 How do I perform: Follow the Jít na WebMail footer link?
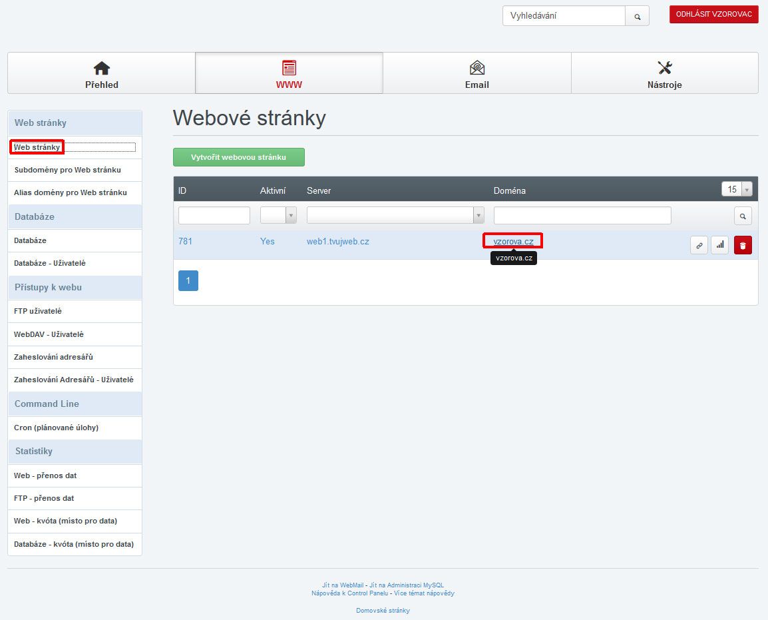(343, 585)
